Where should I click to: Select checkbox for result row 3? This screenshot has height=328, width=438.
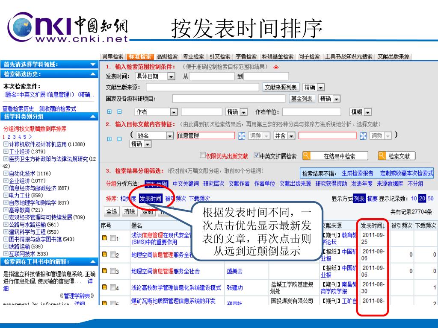tap(113, 271)
